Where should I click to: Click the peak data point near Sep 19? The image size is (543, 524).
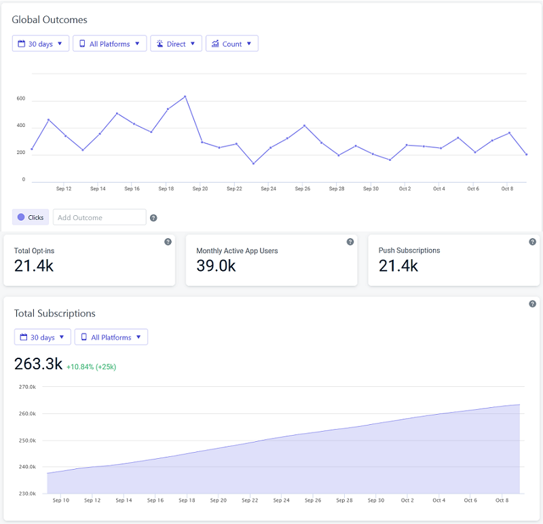click(185, 96)
